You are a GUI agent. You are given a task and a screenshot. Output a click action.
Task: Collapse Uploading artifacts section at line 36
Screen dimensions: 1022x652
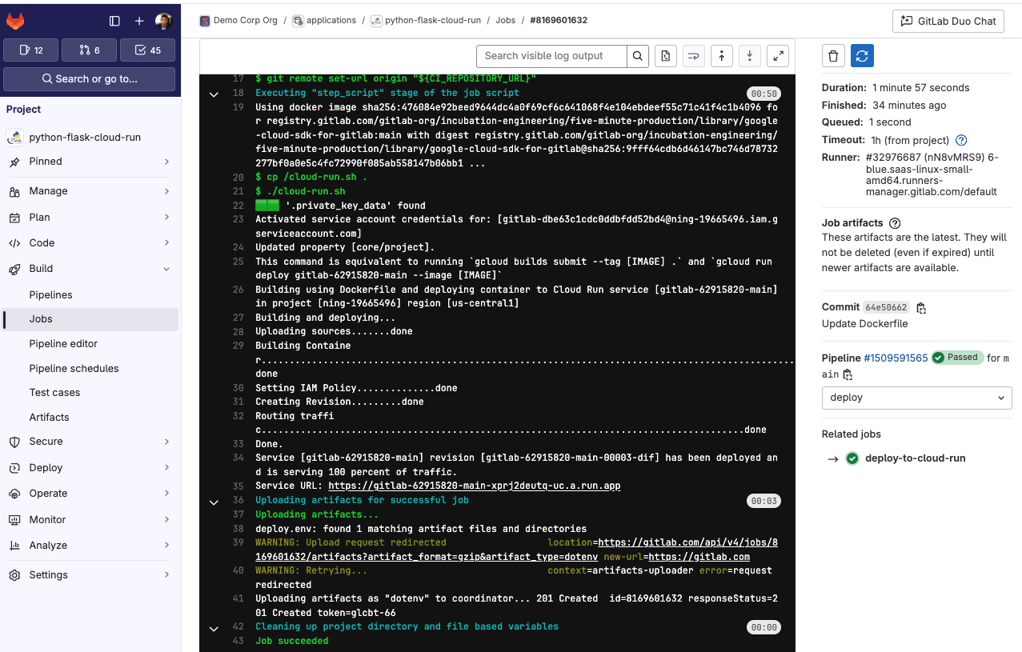click(x=214, y=502)
